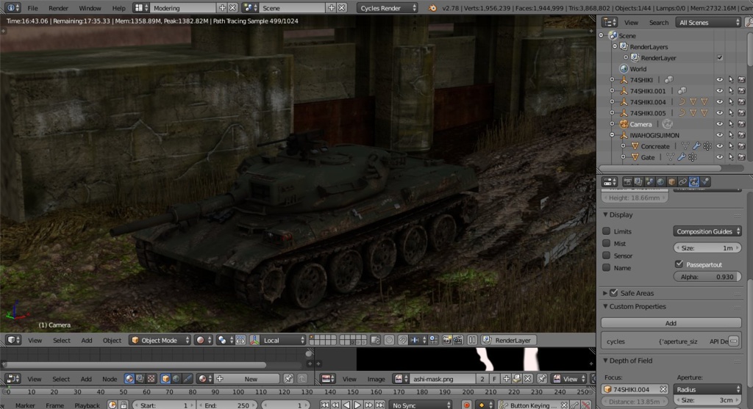Enable the Sensor display checkbox
The width and height of the screenshot is (753, 409).
607,256
